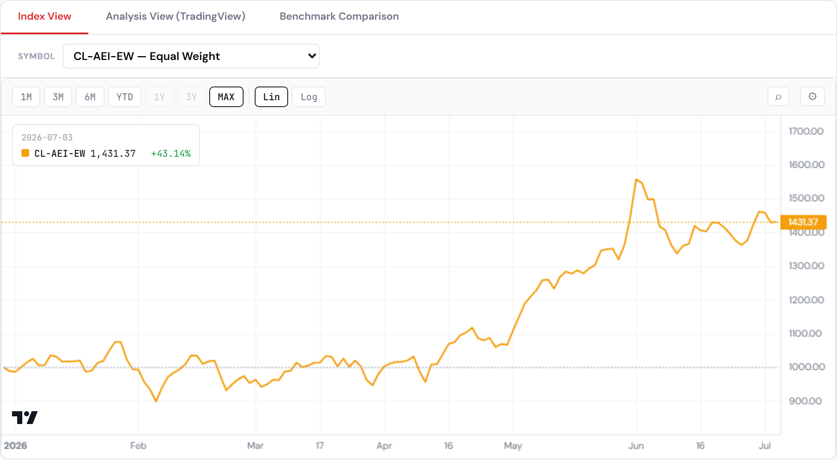The height and width of the screenshot is (460, 837).
Task: Expand the CL-AEI-EW Equal Weight symbol dropdown
Action: [191, 56]
